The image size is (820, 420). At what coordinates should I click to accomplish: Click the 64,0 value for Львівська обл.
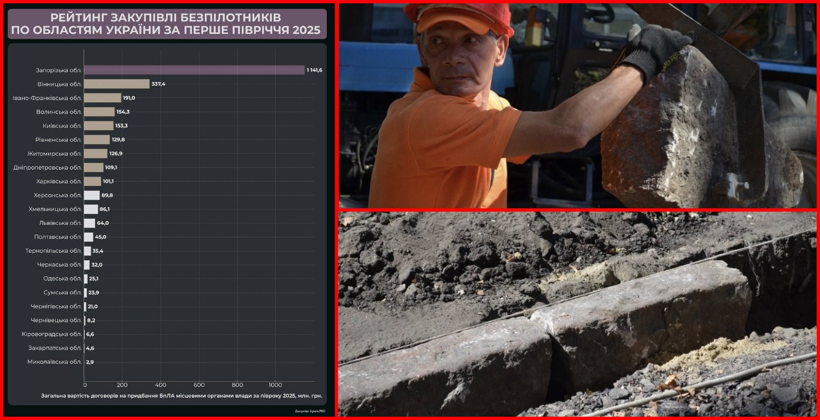click(103, 223)
